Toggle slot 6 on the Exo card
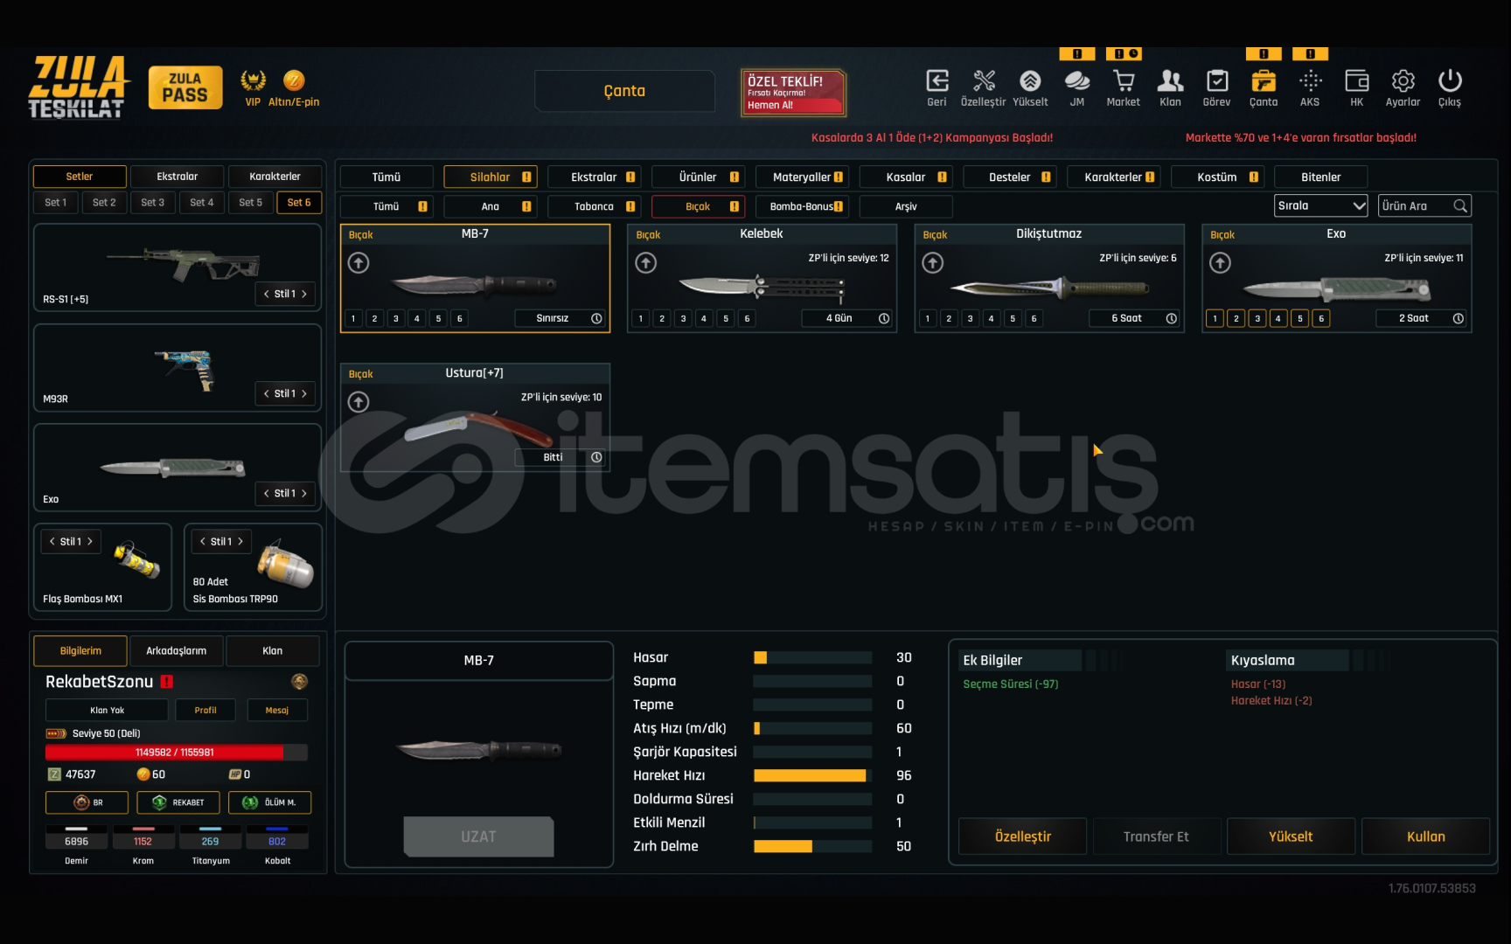1511x944 pixels. click(1321, 318)
